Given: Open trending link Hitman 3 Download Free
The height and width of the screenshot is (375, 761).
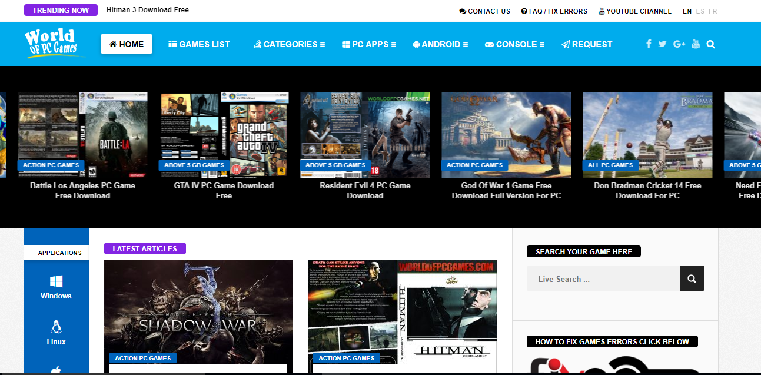Looking at the screenshot, I should (x=148, y=10).
